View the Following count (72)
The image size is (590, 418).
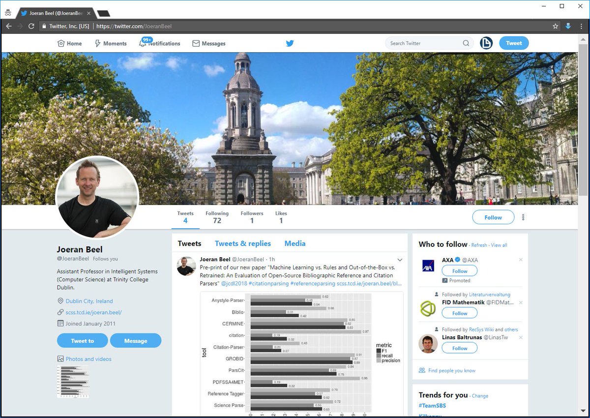click(x=217, y=217)
